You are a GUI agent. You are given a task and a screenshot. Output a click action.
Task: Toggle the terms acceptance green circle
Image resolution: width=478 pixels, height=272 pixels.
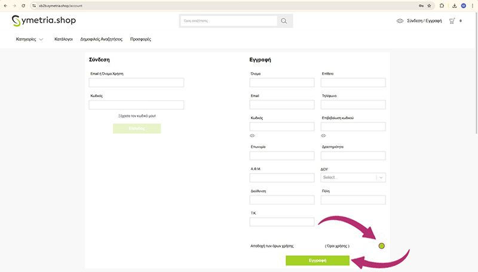pos(382,246)
